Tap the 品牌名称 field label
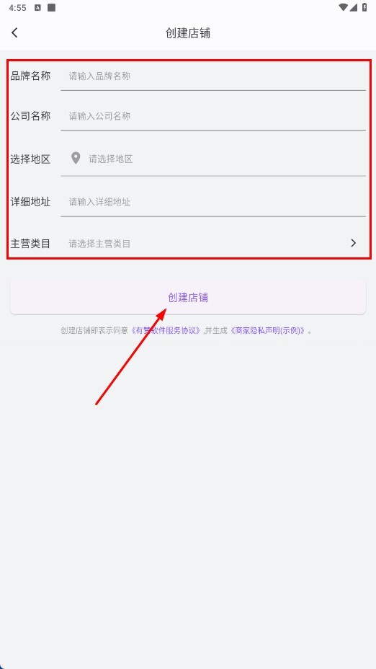This screenshot has width=376, height=669. click(30, 76)
